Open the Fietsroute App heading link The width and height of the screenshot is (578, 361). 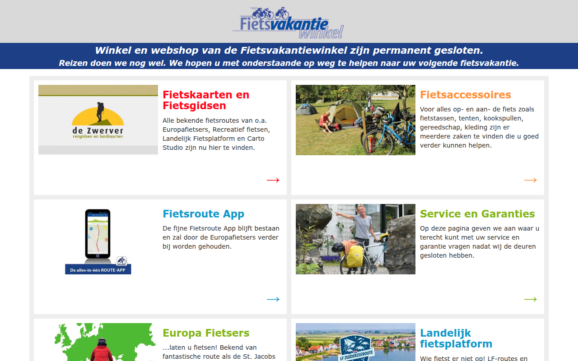[x=203, y=214]
